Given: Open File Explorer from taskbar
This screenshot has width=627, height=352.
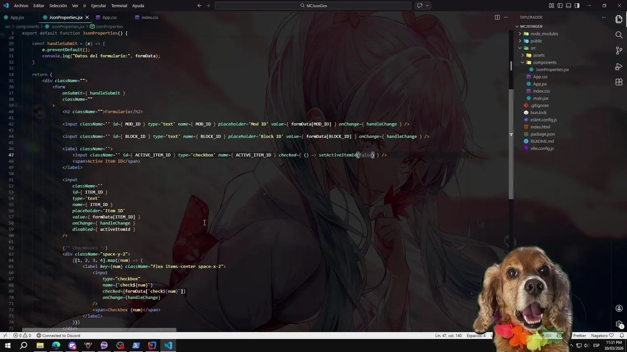Looking at the screenshot, I should (40, 346).
